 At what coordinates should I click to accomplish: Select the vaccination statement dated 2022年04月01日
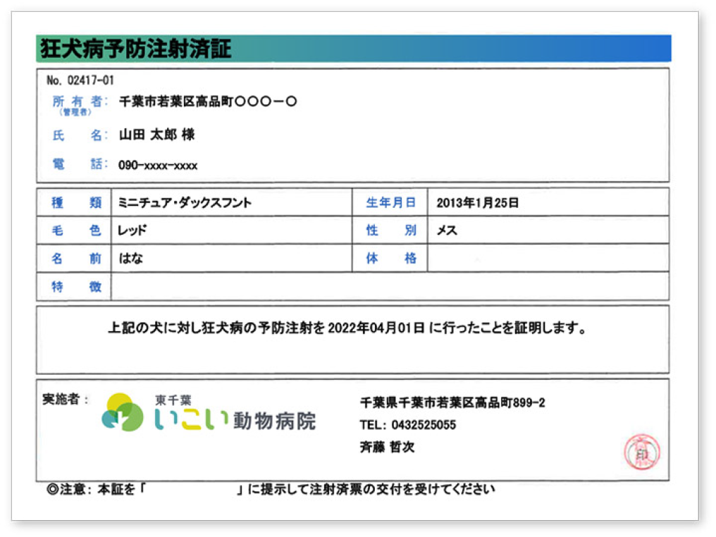tap(347, 328)
